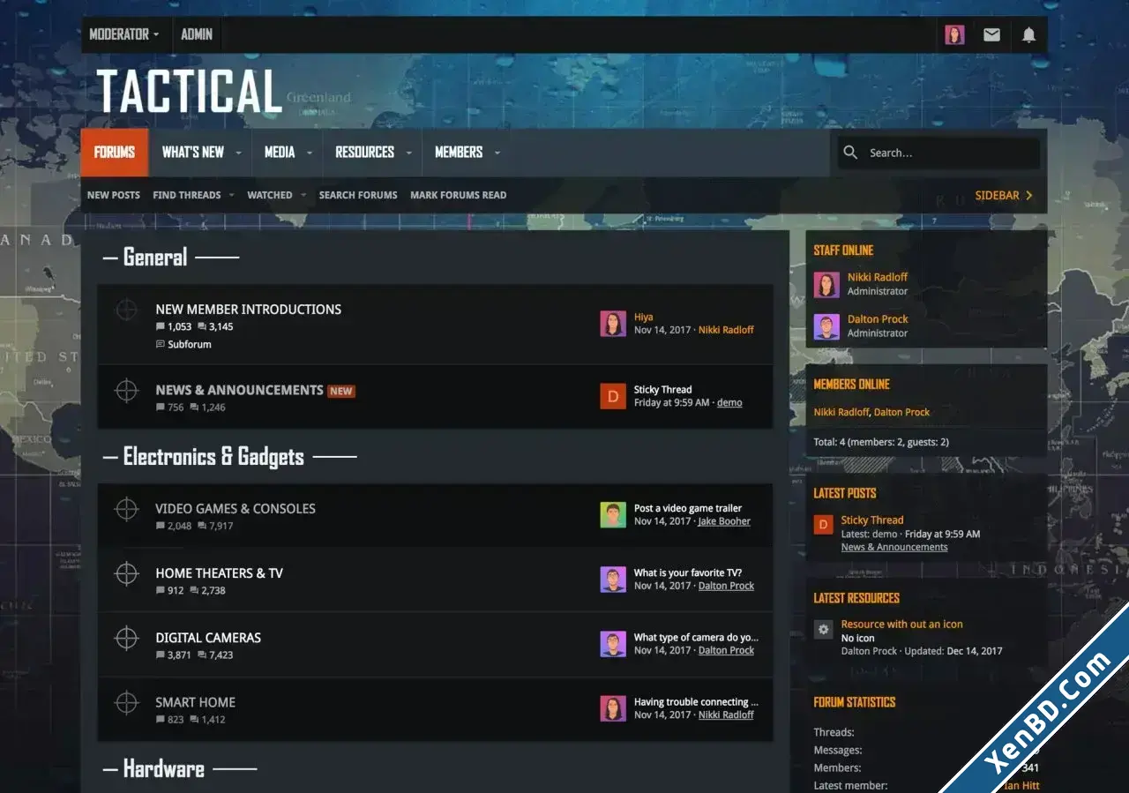Toggle the Sidebar collapse chevron
Screen dimensions: 1129x793
1028,195
